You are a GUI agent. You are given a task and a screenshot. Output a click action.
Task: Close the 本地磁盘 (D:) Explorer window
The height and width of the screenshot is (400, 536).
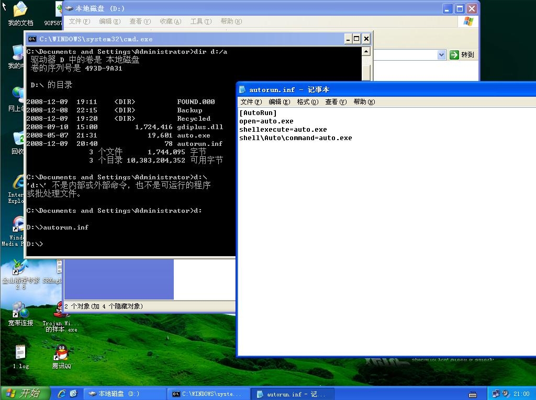click(472, 8)
